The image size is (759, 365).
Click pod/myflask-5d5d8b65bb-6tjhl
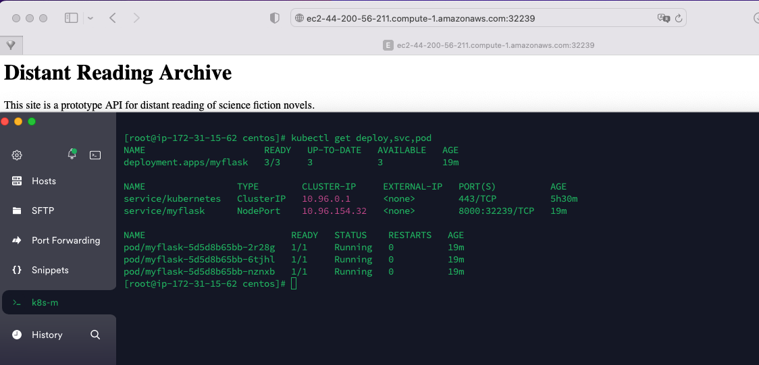coord(199,260)
